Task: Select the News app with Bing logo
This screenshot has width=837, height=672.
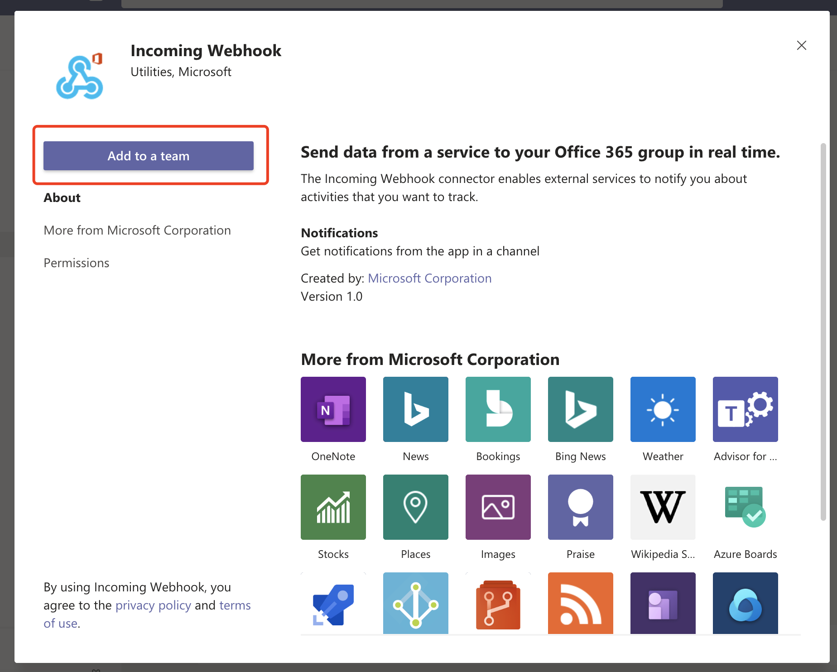Action: coord(415,409)
